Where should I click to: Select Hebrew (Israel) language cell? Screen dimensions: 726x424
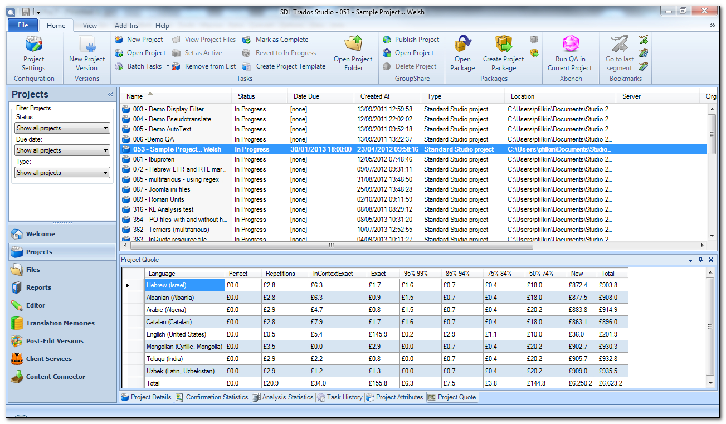click(185, 285)
